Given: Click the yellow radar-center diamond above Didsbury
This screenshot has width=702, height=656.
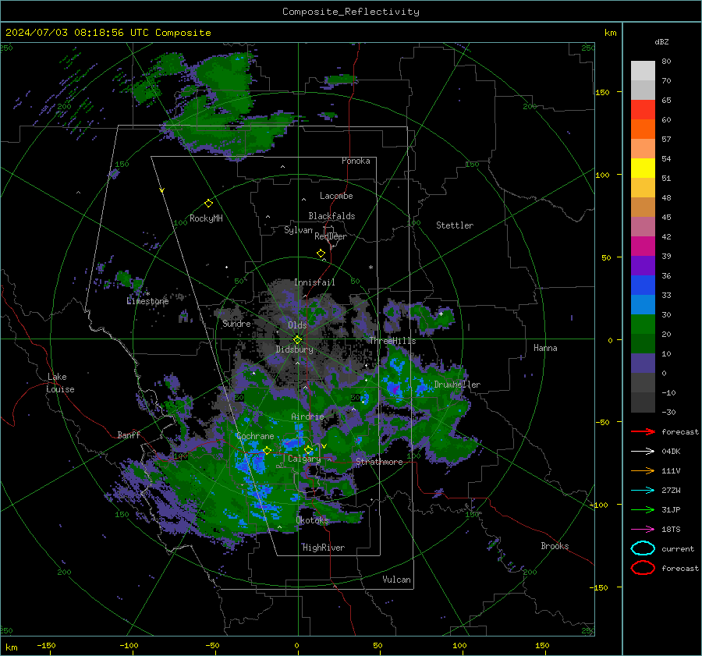Looking at the screenshot, I should coord(297,340).
